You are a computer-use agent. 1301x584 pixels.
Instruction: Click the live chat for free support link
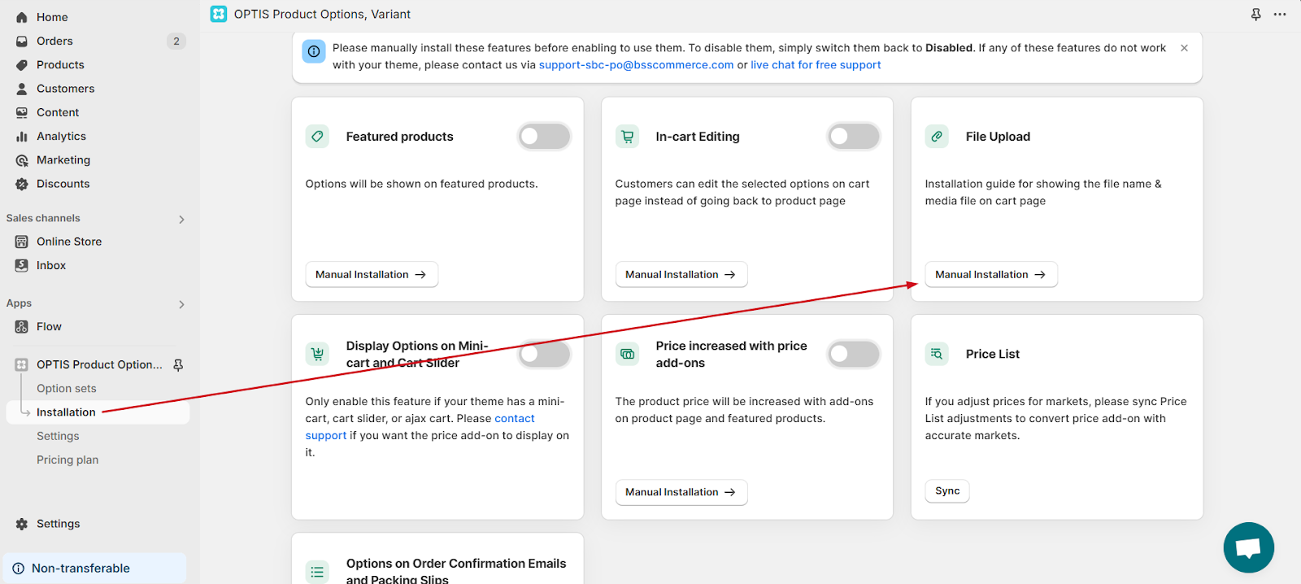click(x=816, y=65)
